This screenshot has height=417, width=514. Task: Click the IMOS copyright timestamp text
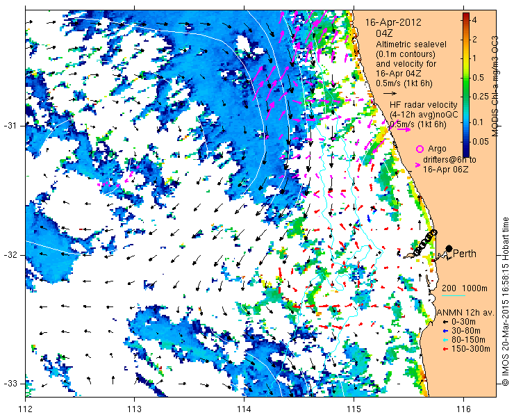point(505,302)
